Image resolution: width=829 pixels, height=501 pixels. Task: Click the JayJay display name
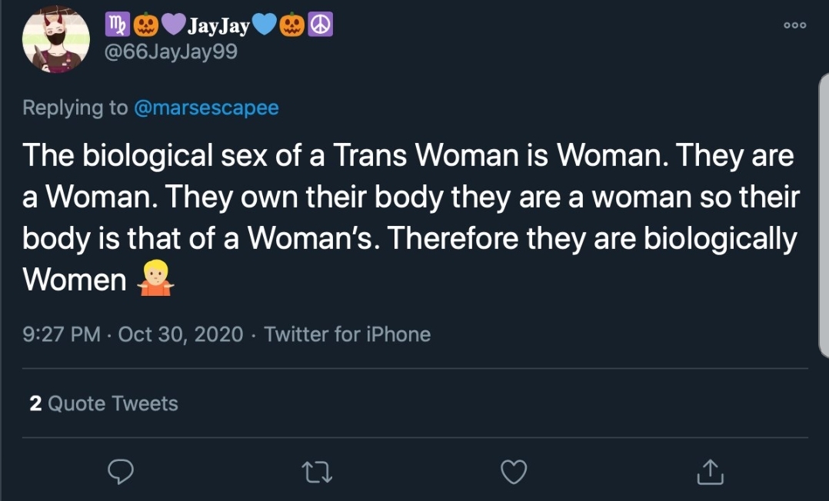[218, 27]
